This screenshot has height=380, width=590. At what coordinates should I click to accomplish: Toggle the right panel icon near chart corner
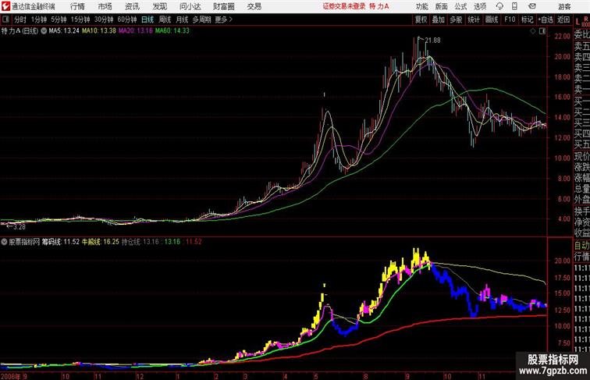click(x=542, y=31)
